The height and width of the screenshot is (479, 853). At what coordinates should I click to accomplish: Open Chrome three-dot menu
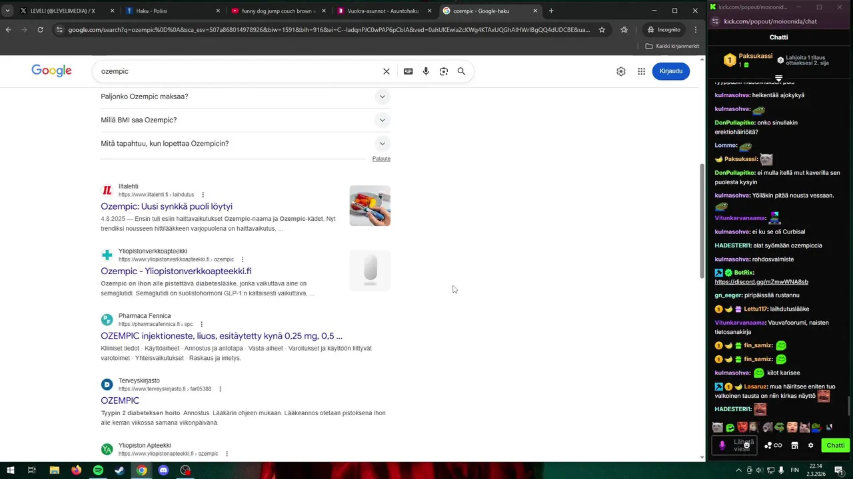696,29
